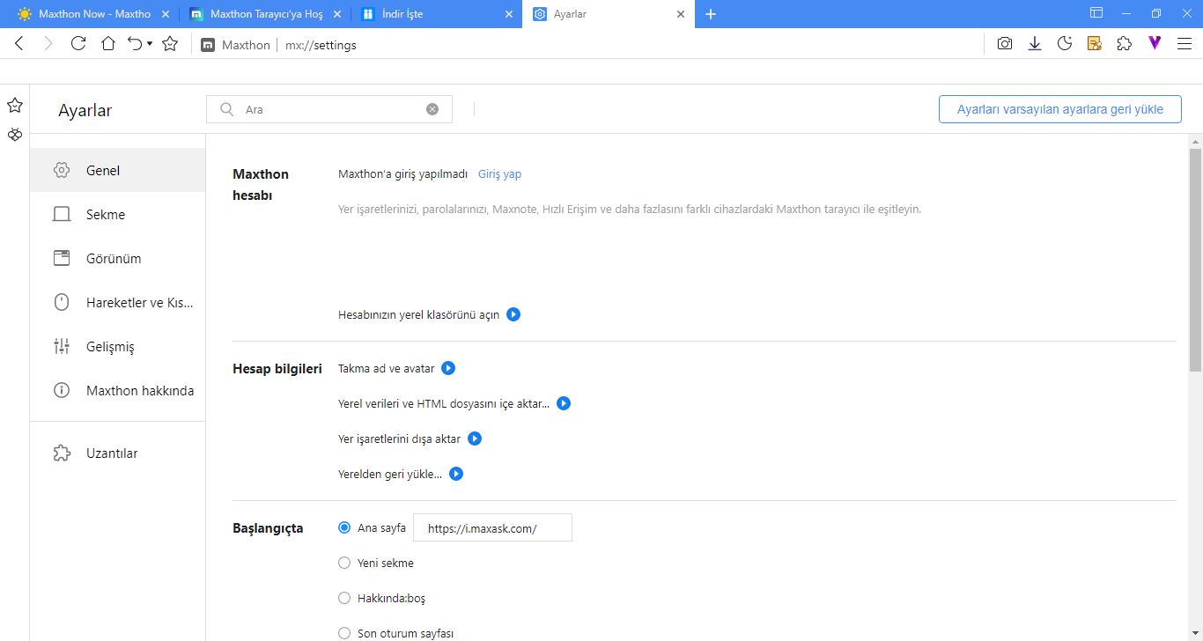Expand the undo history dropdown arrow
Viewport: 1203px width, 641px height.
pos(150,43)
